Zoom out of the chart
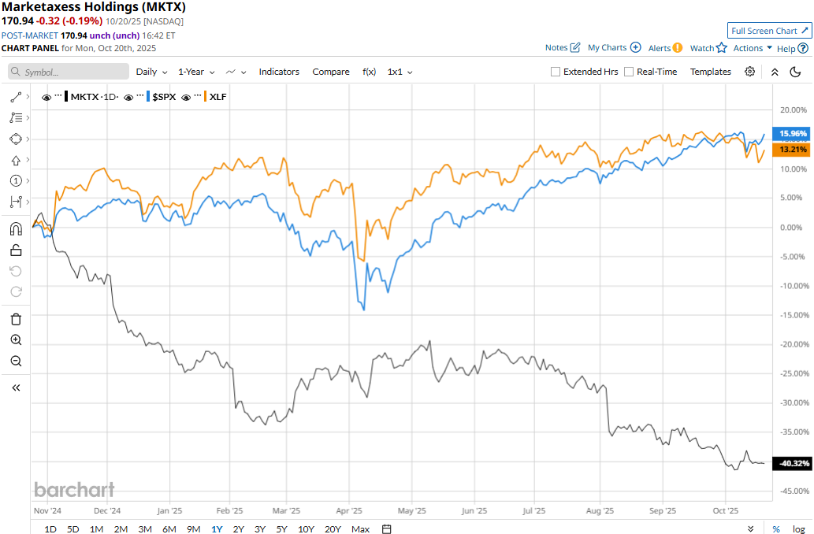 pos(16,361)
